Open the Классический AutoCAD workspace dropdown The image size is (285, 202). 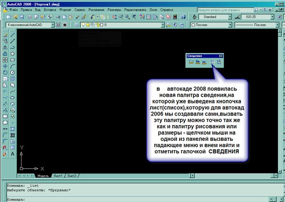coord(53,25)
